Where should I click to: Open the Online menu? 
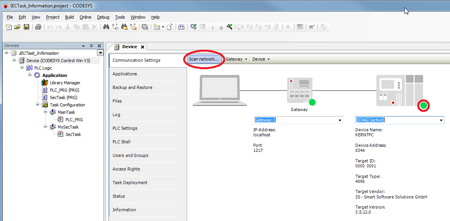coord(85,17)
